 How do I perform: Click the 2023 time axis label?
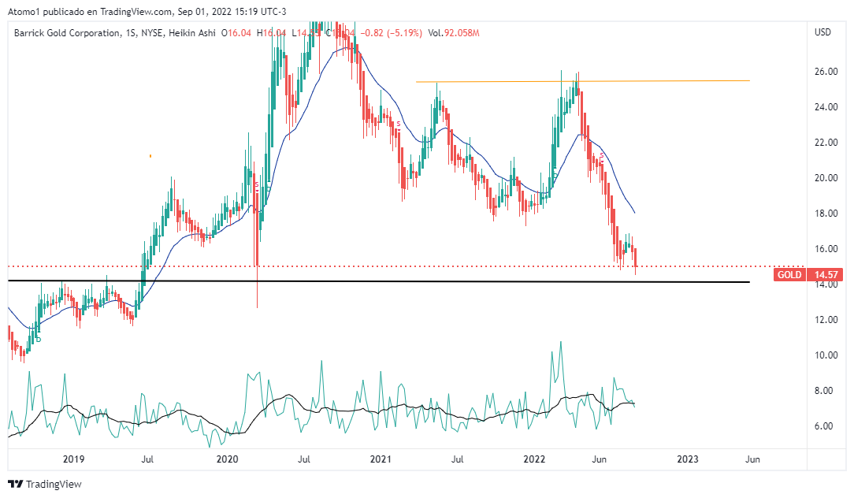687,459
